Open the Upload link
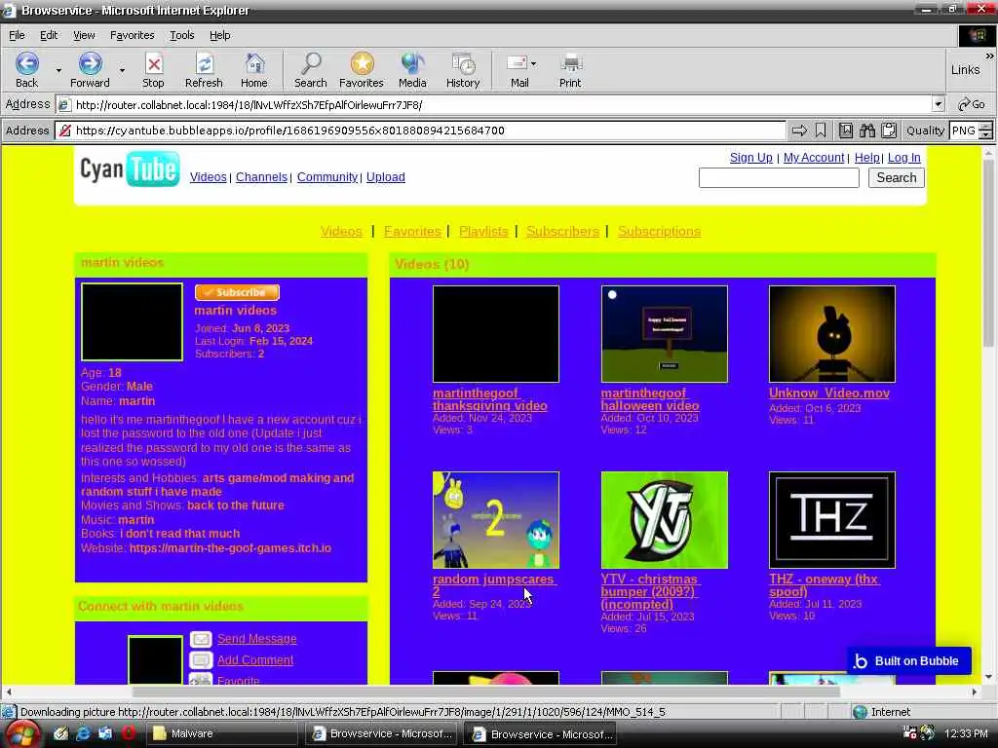Viewport: 998px width, 748px height. coord(385,177)
